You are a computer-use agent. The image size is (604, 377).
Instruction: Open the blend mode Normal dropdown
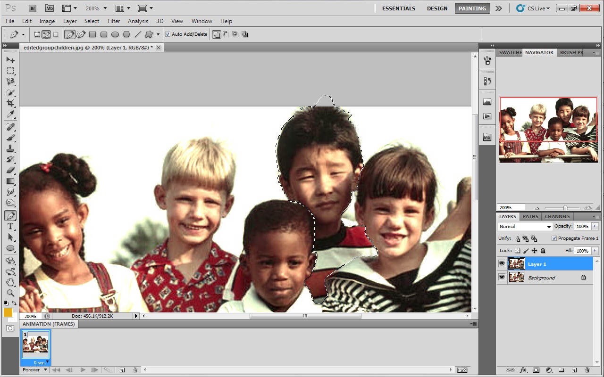coord(525,227)
